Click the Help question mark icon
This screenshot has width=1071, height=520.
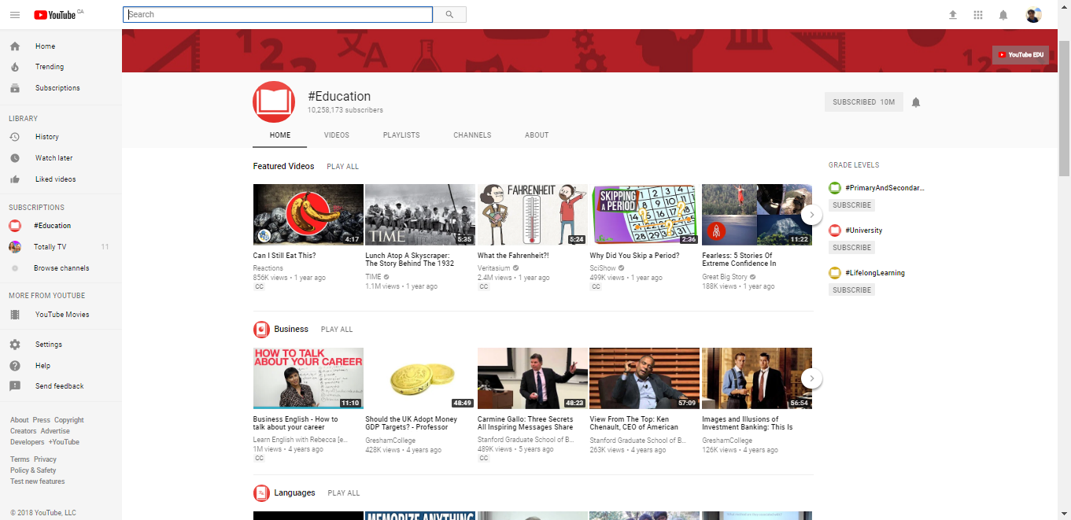pyautogui.click(x=15, y=366)
